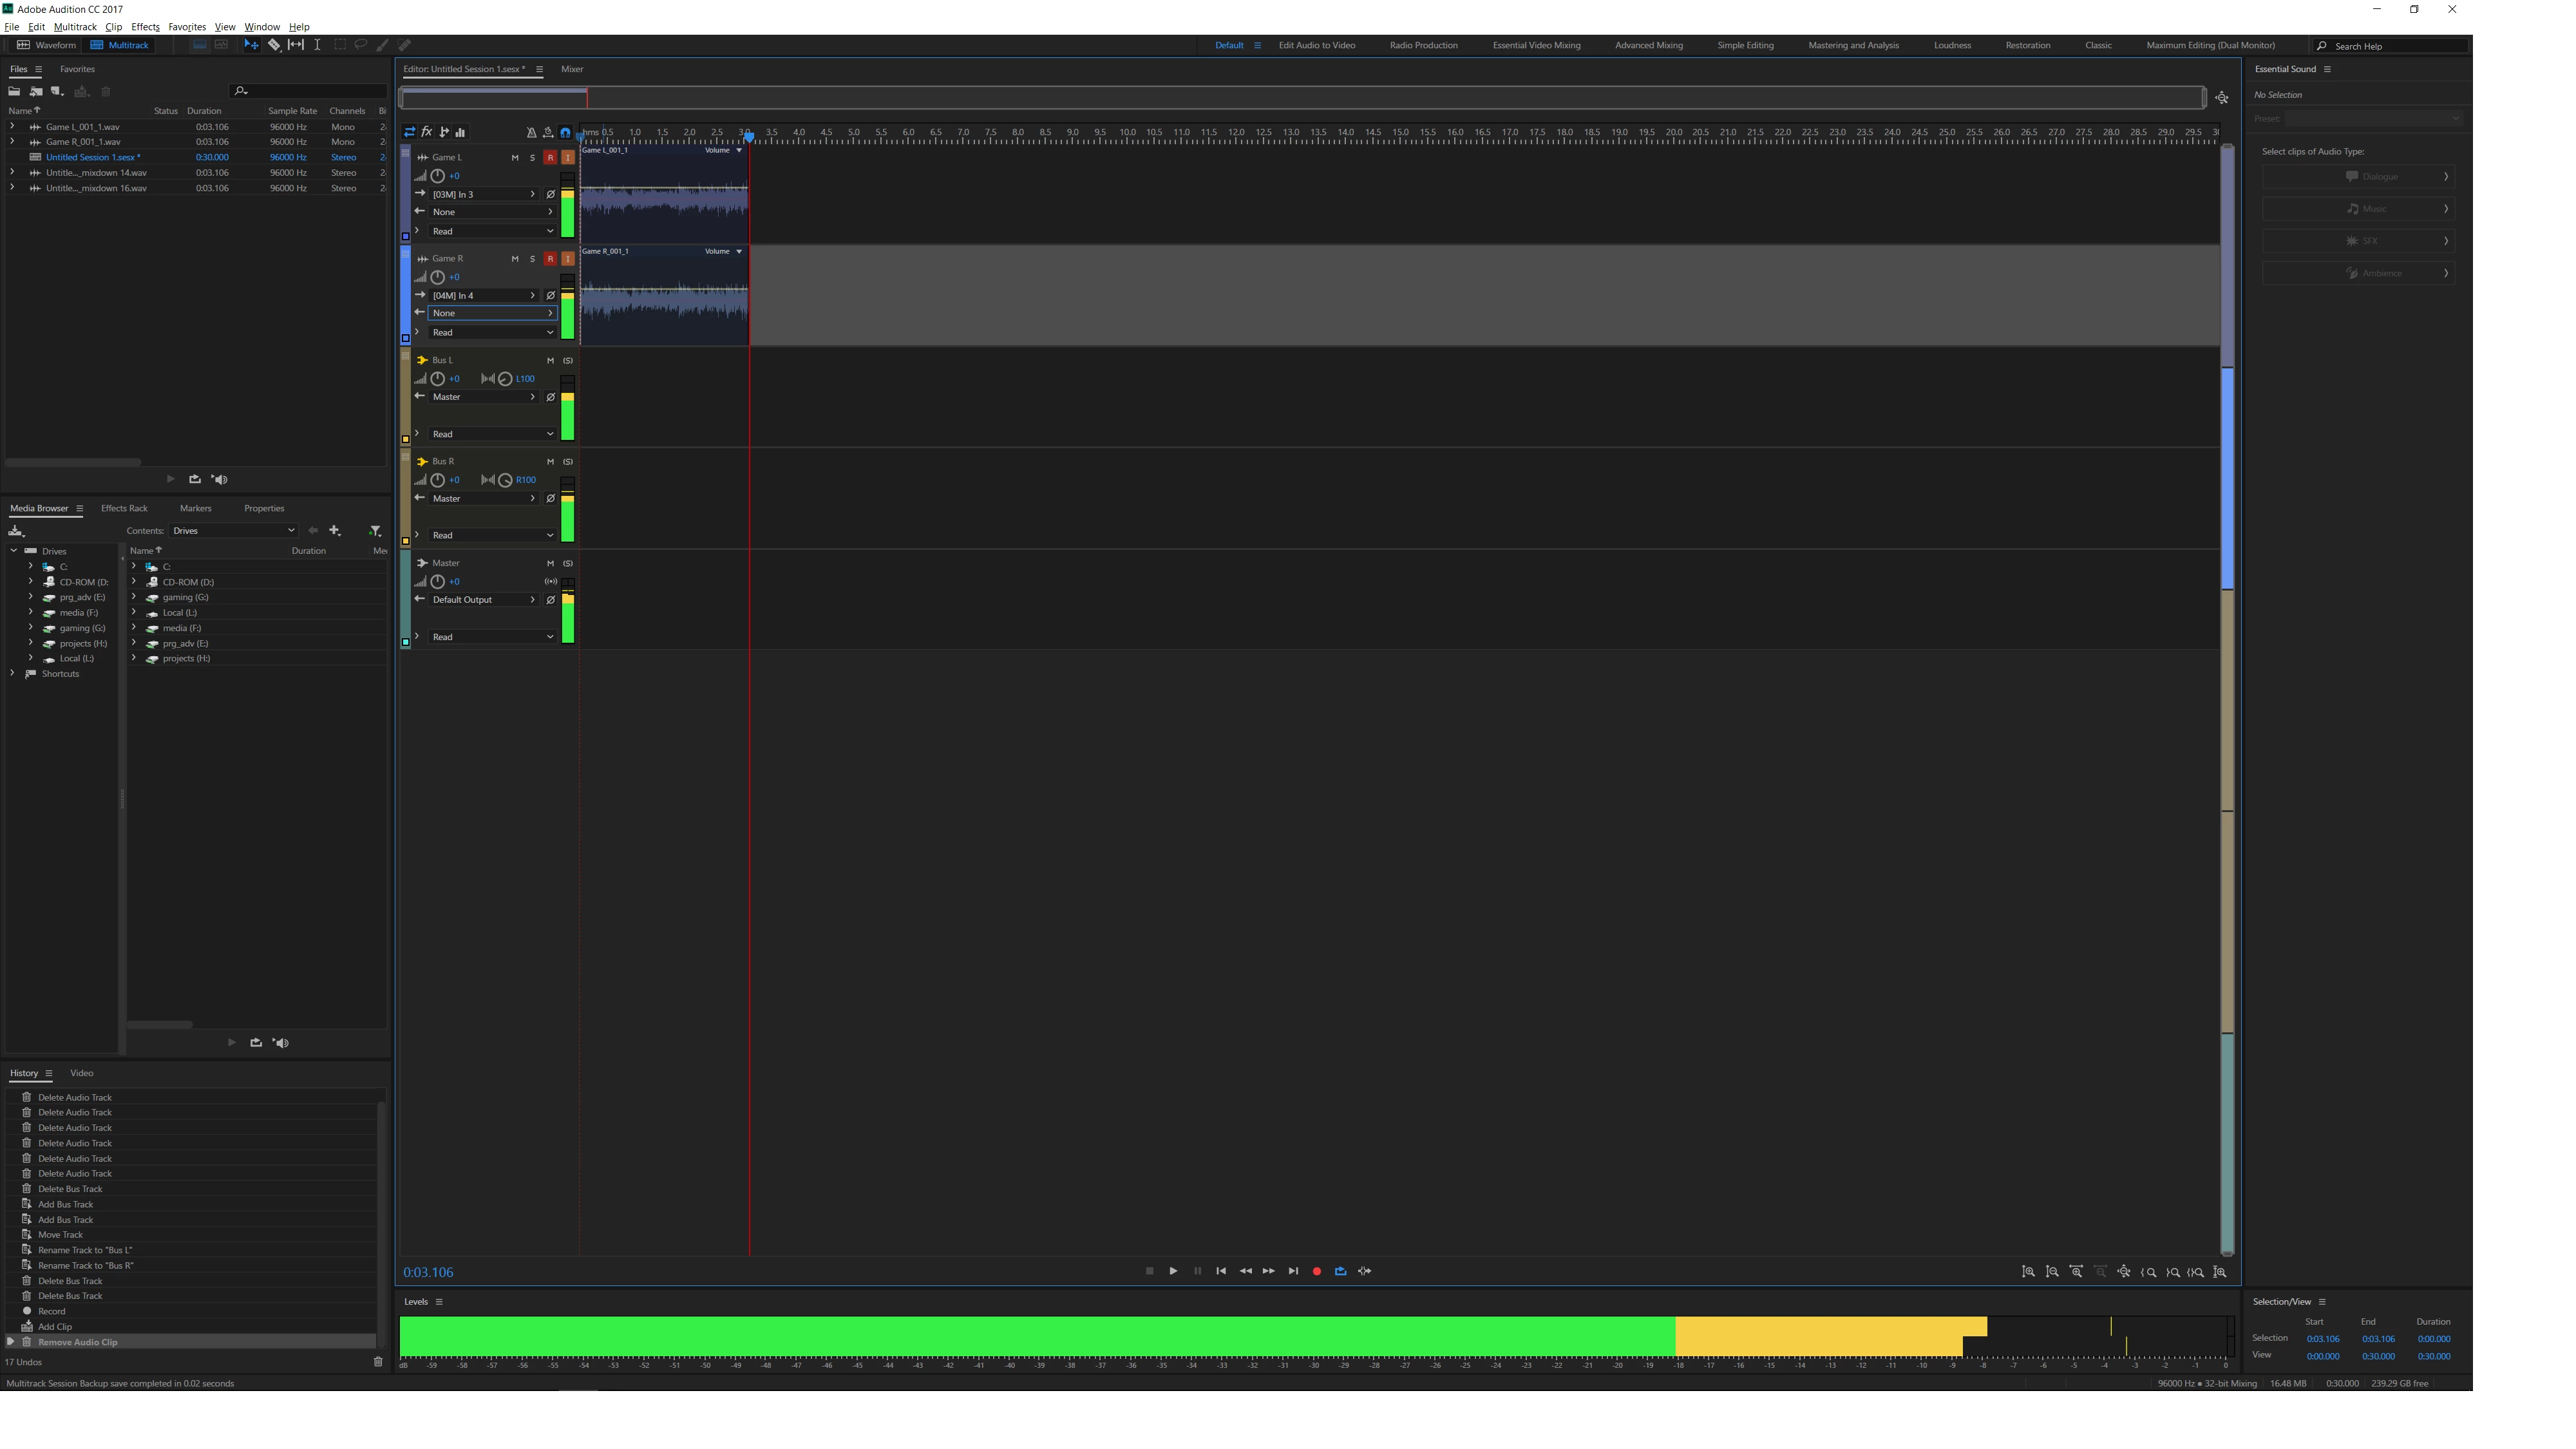Click Zoom Out Full icon in editor

click(2124, 1272)
